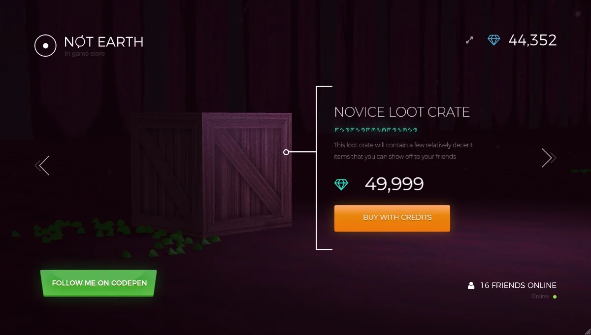This screenshot has width=591, height=335.
Task: Click the resize grip in bottom-right corner
Action: (587, 331)
